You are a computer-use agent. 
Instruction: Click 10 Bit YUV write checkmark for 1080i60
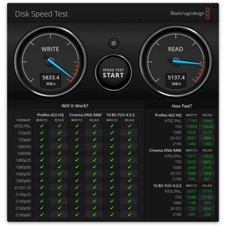(112, 153)
